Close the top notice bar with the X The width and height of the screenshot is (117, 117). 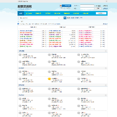(x=107, y=1)
